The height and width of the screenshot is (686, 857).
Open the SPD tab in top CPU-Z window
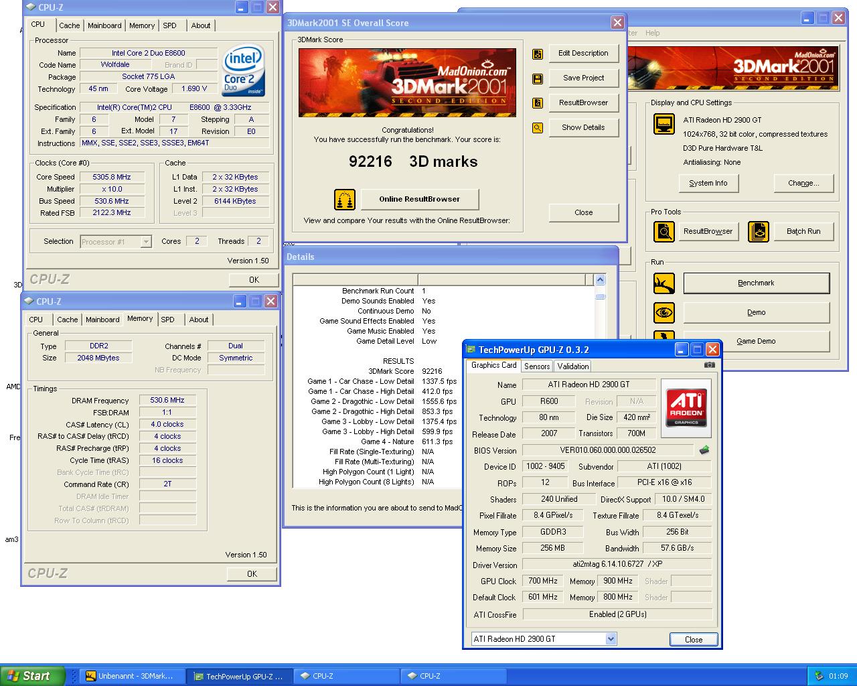170,25
